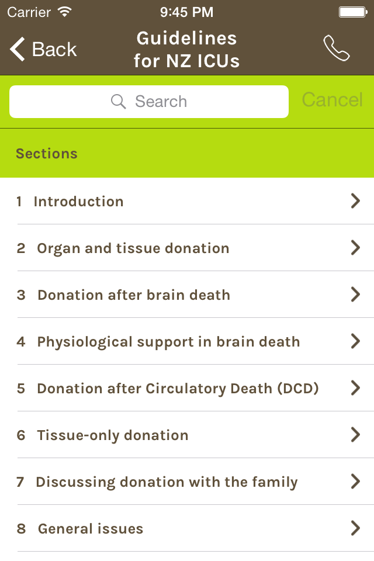Expand the Tissue-only donation chevron

click(355, 435)
